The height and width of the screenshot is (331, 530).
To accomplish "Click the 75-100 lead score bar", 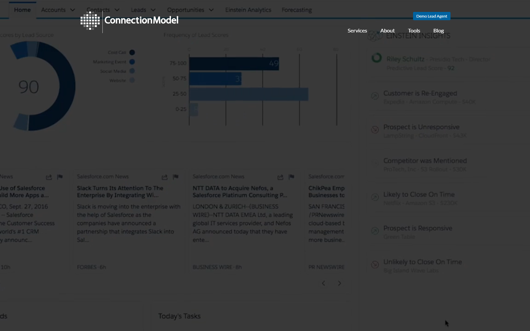I will click(x=234, y=64).
